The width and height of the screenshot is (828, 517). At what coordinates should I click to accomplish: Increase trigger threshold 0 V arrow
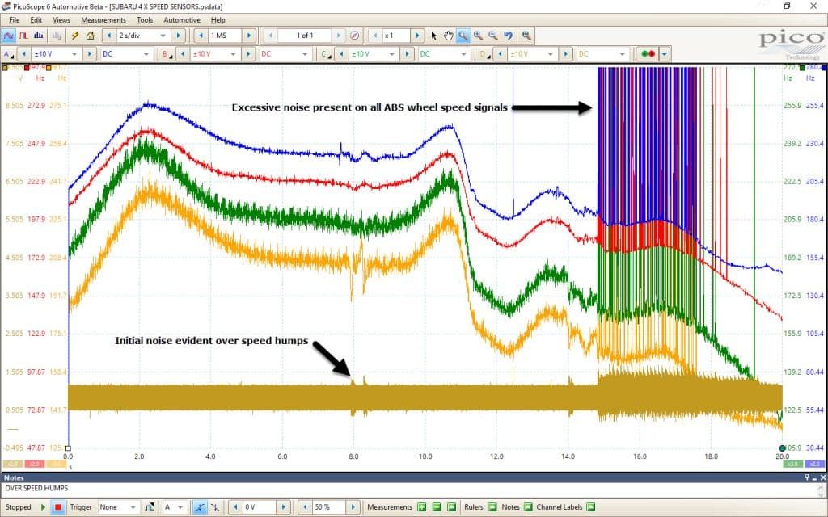(284, 507)
